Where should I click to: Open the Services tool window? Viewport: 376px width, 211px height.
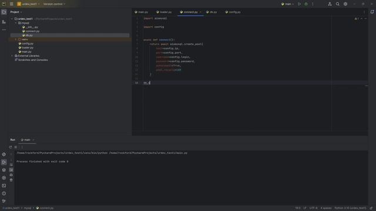[4, 178]
